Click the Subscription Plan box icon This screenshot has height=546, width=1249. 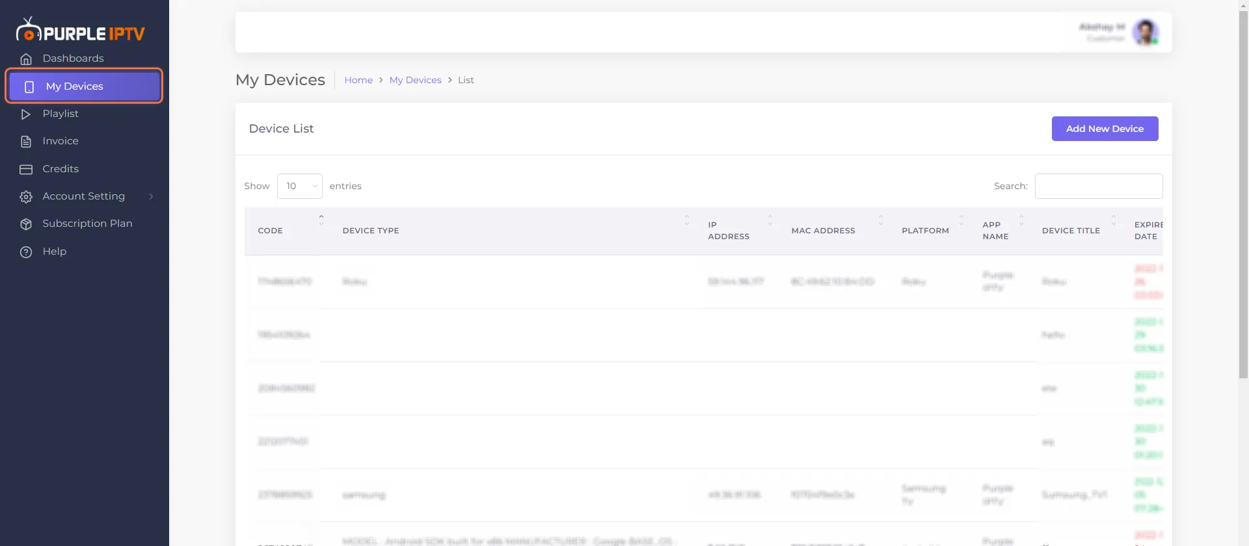26,224
